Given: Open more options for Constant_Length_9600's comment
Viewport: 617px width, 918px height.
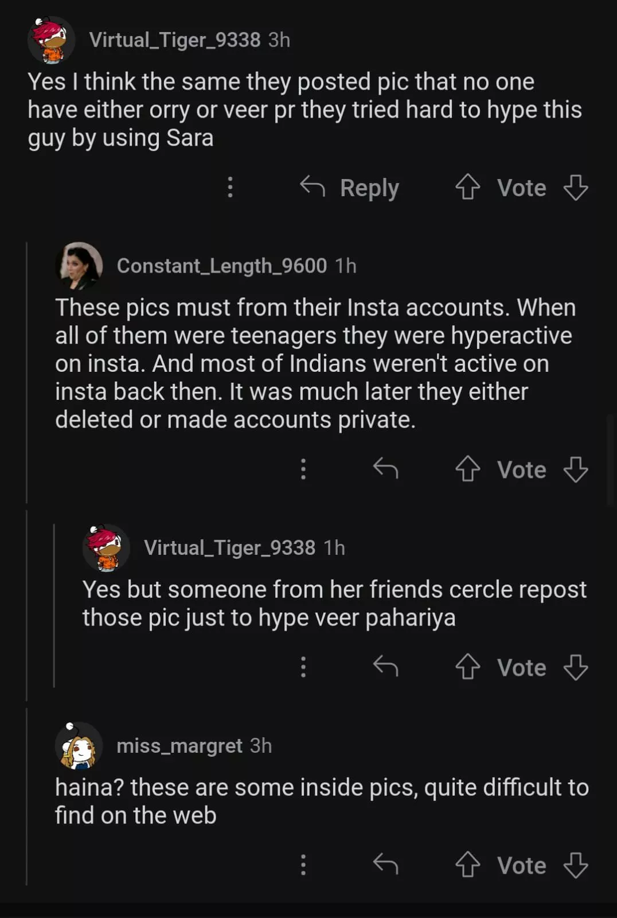Looking at the screenshot, I should click(x=303, y=469).
